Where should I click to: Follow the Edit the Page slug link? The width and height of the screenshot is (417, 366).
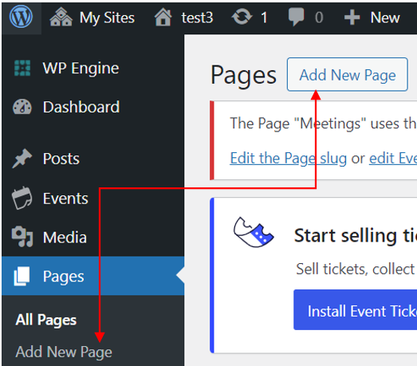[289, 159]
